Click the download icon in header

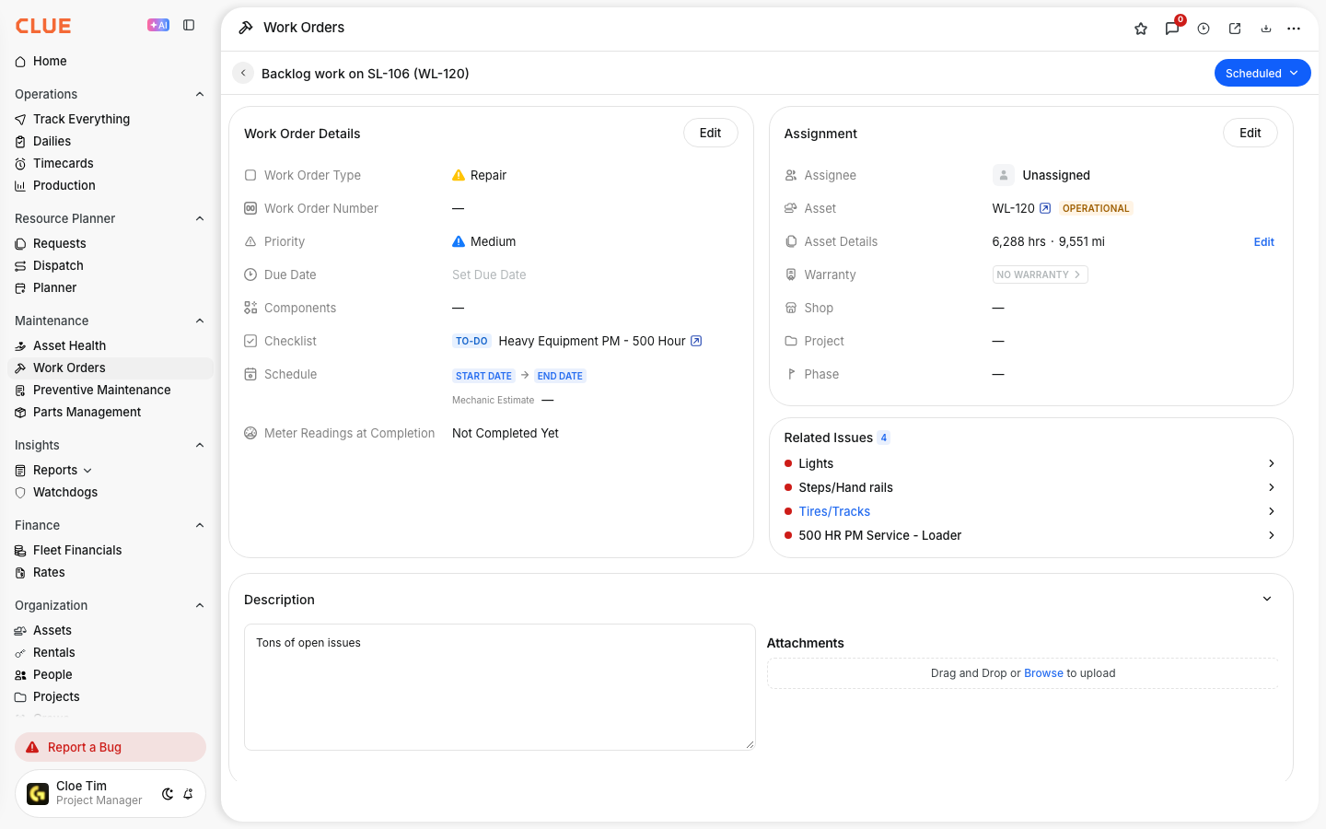[x=1266, y=29]
